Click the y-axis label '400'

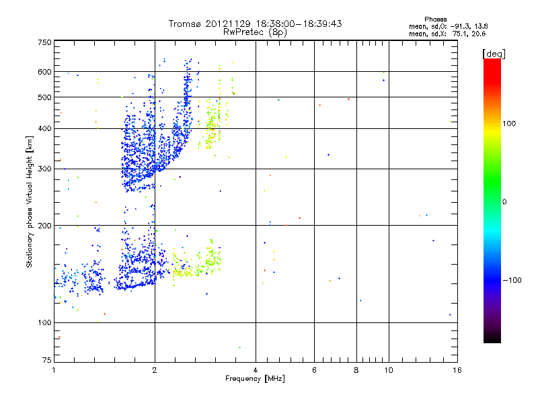(45, 128)
